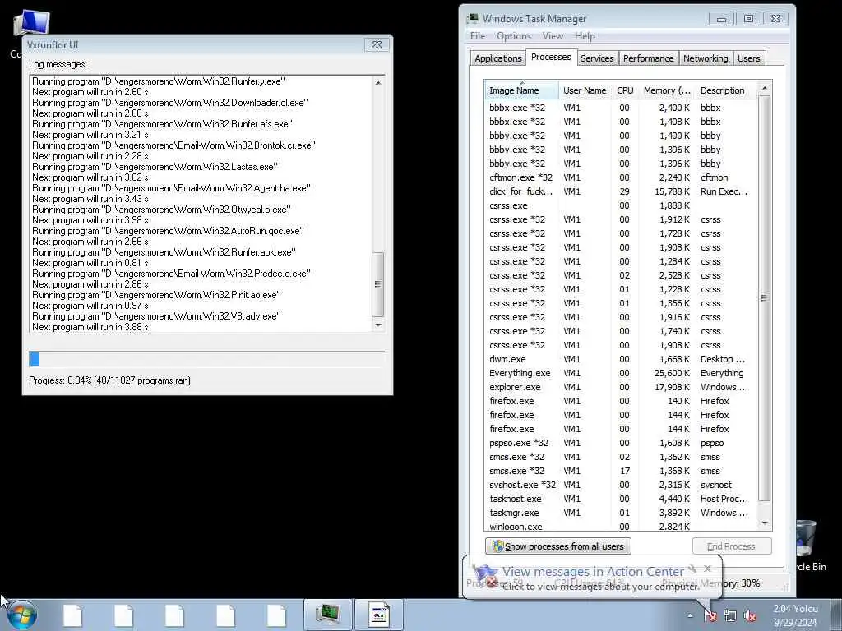This screenshot has width=842, height=631.
Task: Click log messages scroll down arrow
Action: pyautogui.click(x=378, y=325)
